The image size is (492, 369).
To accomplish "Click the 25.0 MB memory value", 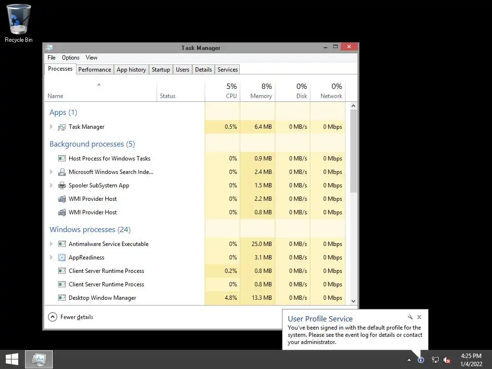I will point(262,244).
